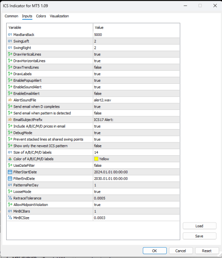Viewport: 222px width, 258px height.
Task: Click the boolean icon beside DebugMode
Action: coord(10,133)
